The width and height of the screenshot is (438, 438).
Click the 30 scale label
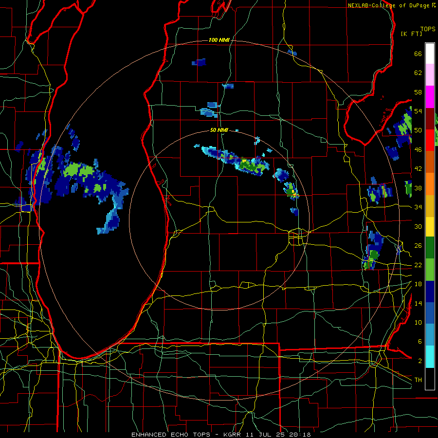[x=418, y=226]
